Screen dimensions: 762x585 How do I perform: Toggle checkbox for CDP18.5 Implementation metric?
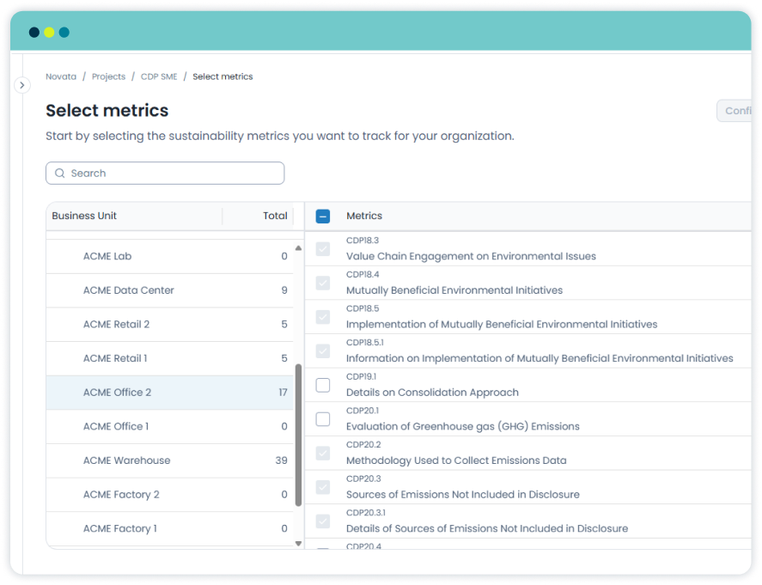pyautogui.click(x=323, y=317)
